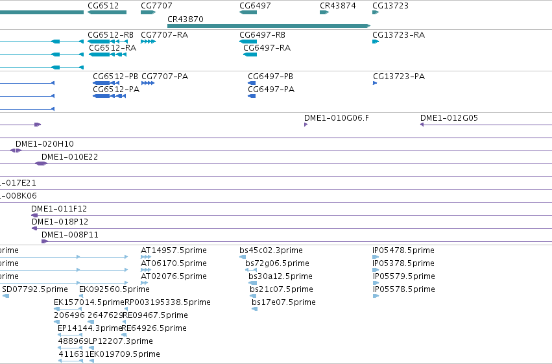552x364 pixels.
Task: Select the CR43870 label
Action: click(186, 19)
